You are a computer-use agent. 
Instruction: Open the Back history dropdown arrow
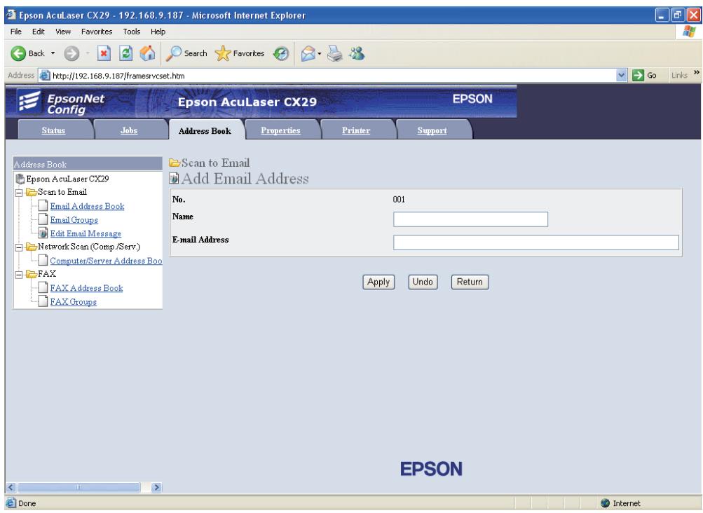click(53, 53)
